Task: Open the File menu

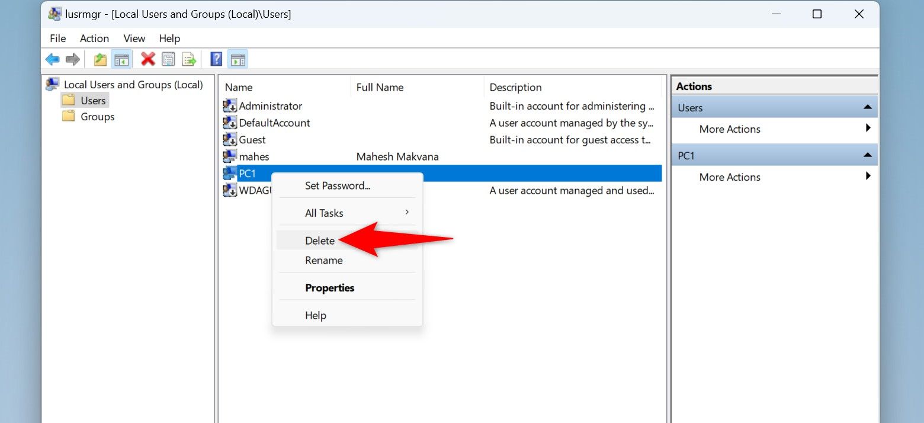Action: tap(58, 39)
